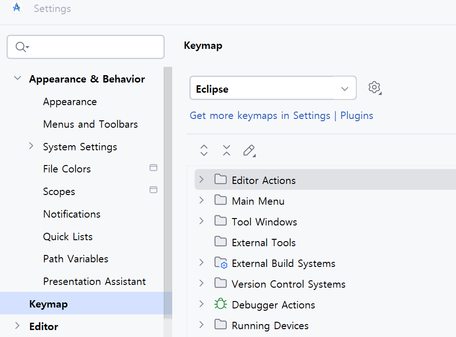The height and width of the screenshot is (337, 456).
Task: Open the Quick Lists page
Action: (68, 237)
